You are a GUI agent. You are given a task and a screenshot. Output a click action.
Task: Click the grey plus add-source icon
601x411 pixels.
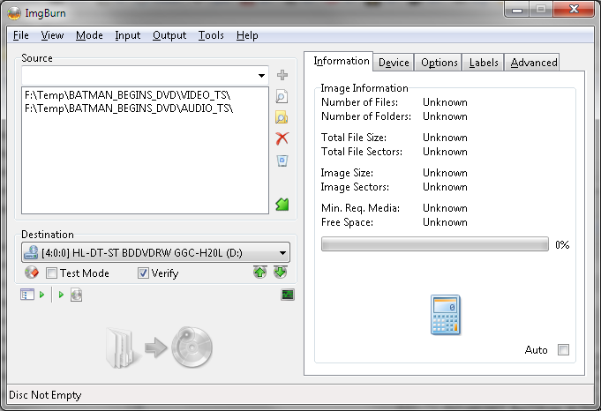(282, 75)
